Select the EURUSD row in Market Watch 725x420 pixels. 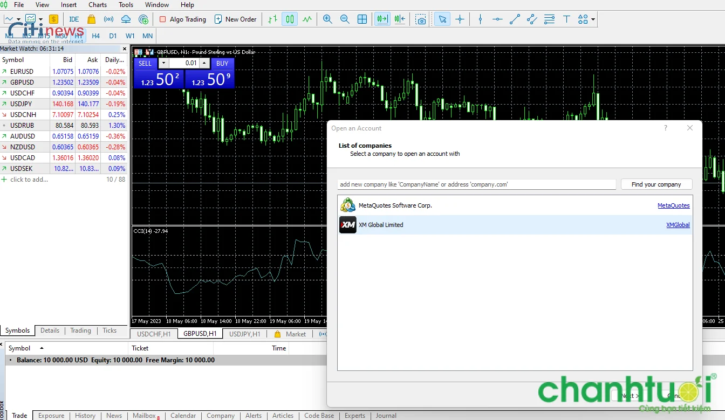coord(64,71)
